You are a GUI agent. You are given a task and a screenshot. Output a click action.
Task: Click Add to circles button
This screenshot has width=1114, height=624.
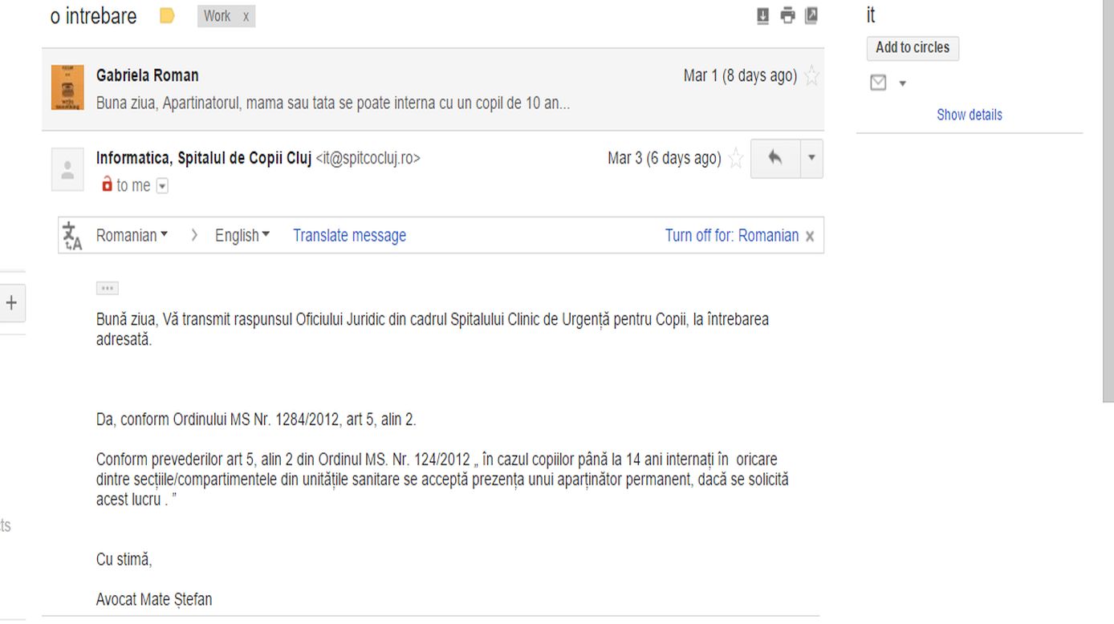coord(913,48)
